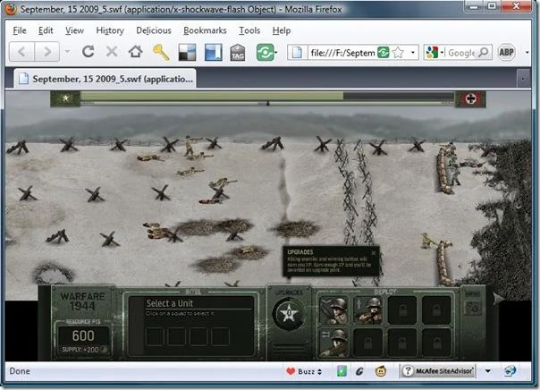Click the green status bar icon after Buzz

[342, 371]
